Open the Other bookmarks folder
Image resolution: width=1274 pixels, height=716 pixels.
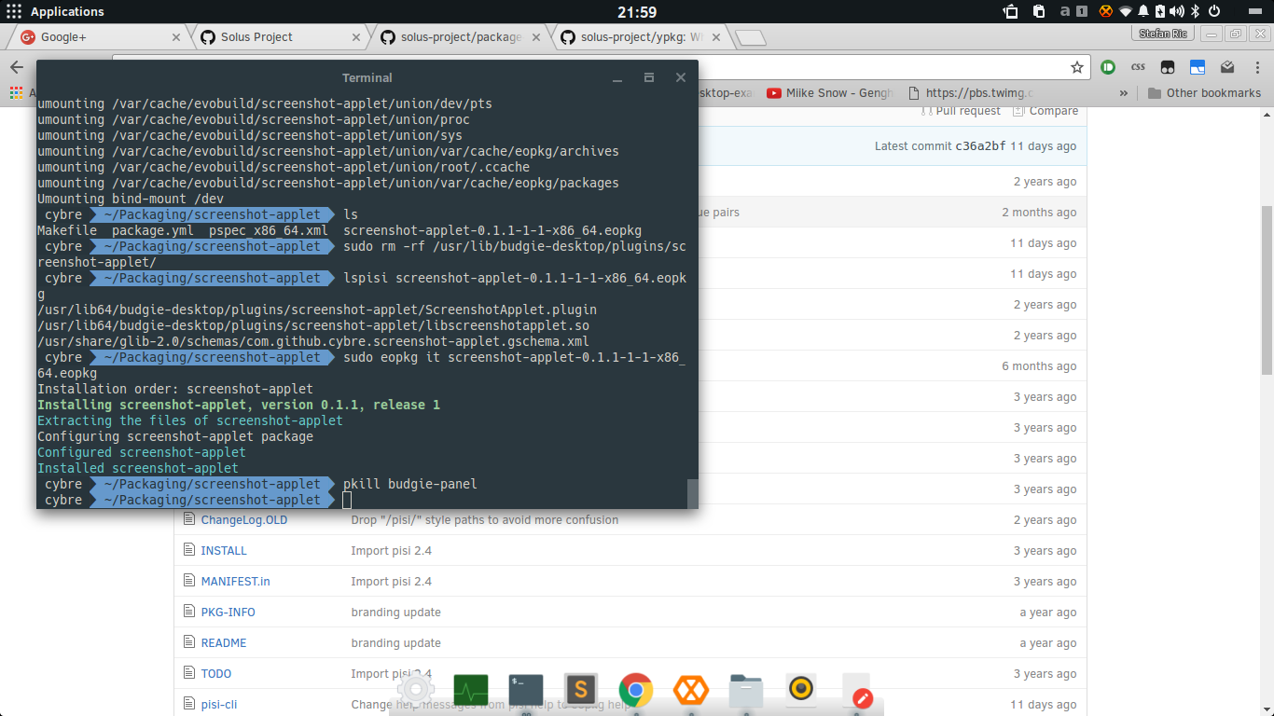1203,93
